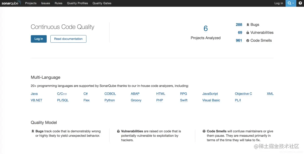Open the COBOL language link

coord(110,94)
